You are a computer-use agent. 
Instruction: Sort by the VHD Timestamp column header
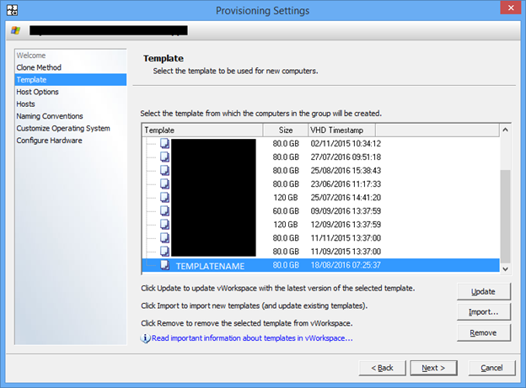pyautogui.click(x=341, y=130)
